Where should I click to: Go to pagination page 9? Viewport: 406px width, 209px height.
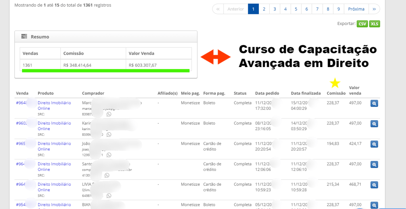pyautogui.click(x=339, y=9)
